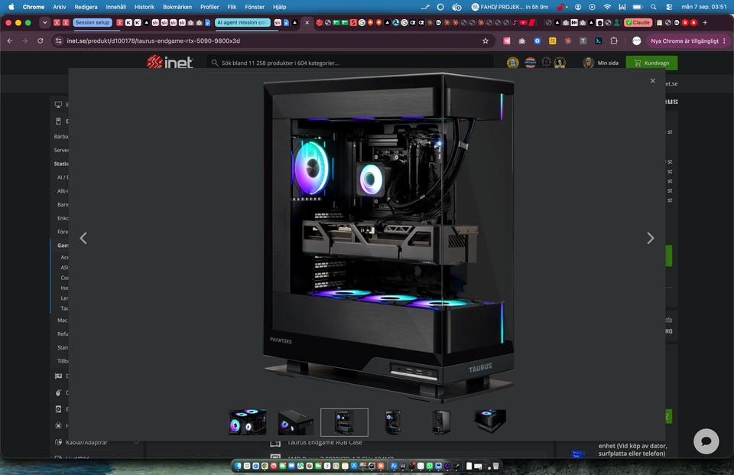Viewport: 734px width, 475px height.
Task: Open the Historik menu
Action: click(145, 7)
